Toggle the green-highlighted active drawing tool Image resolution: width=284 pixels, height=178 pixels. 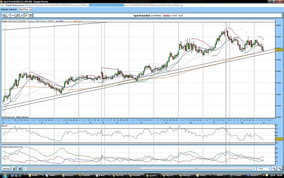click(26, 15)
